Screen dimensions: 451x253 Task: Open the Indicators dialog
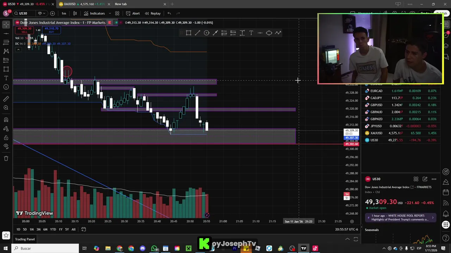click(x=94, y=13)
